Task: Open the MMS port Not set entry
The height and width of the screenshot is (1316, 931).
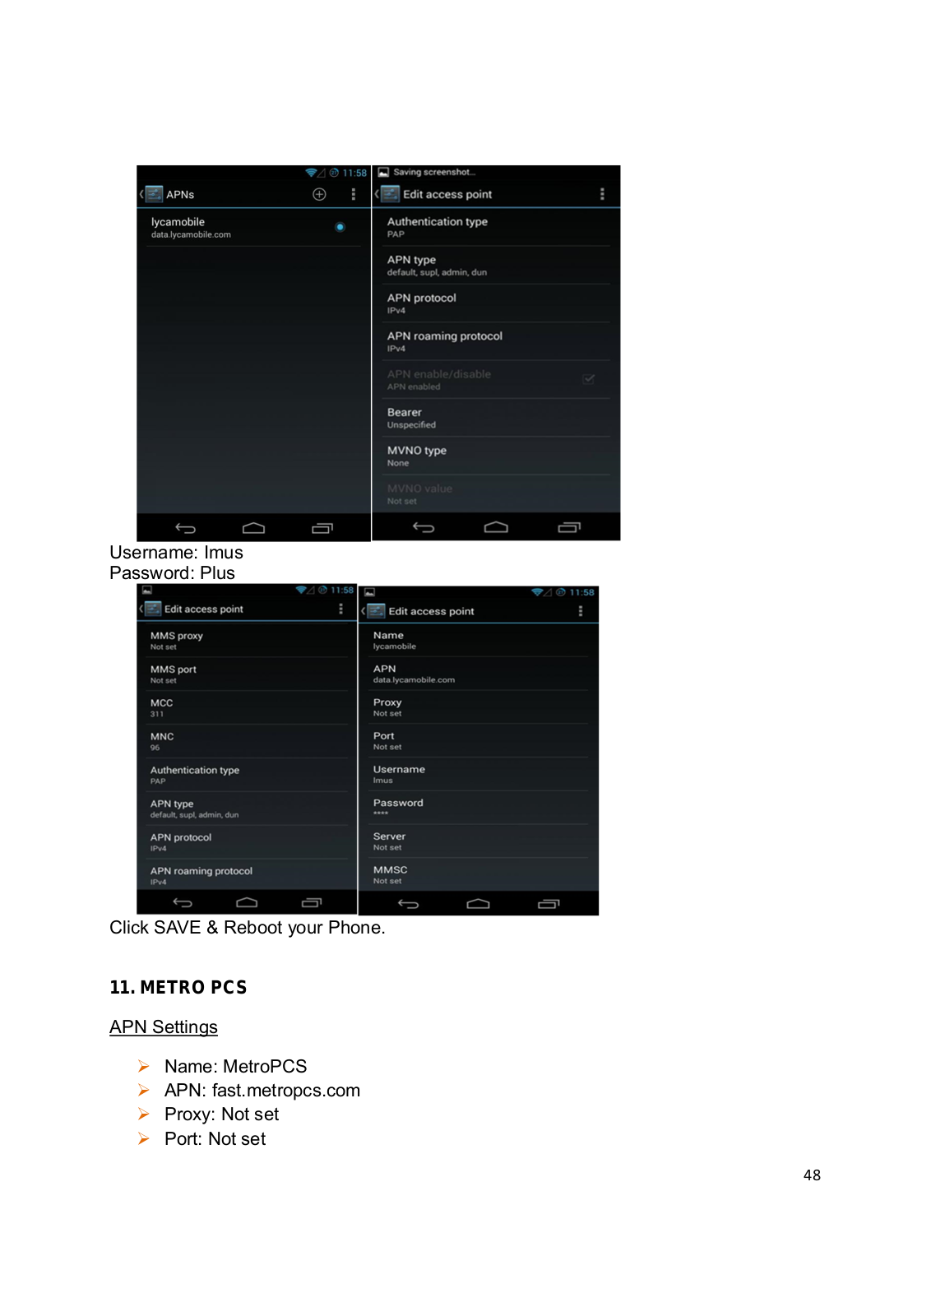Action: point(247,674)
